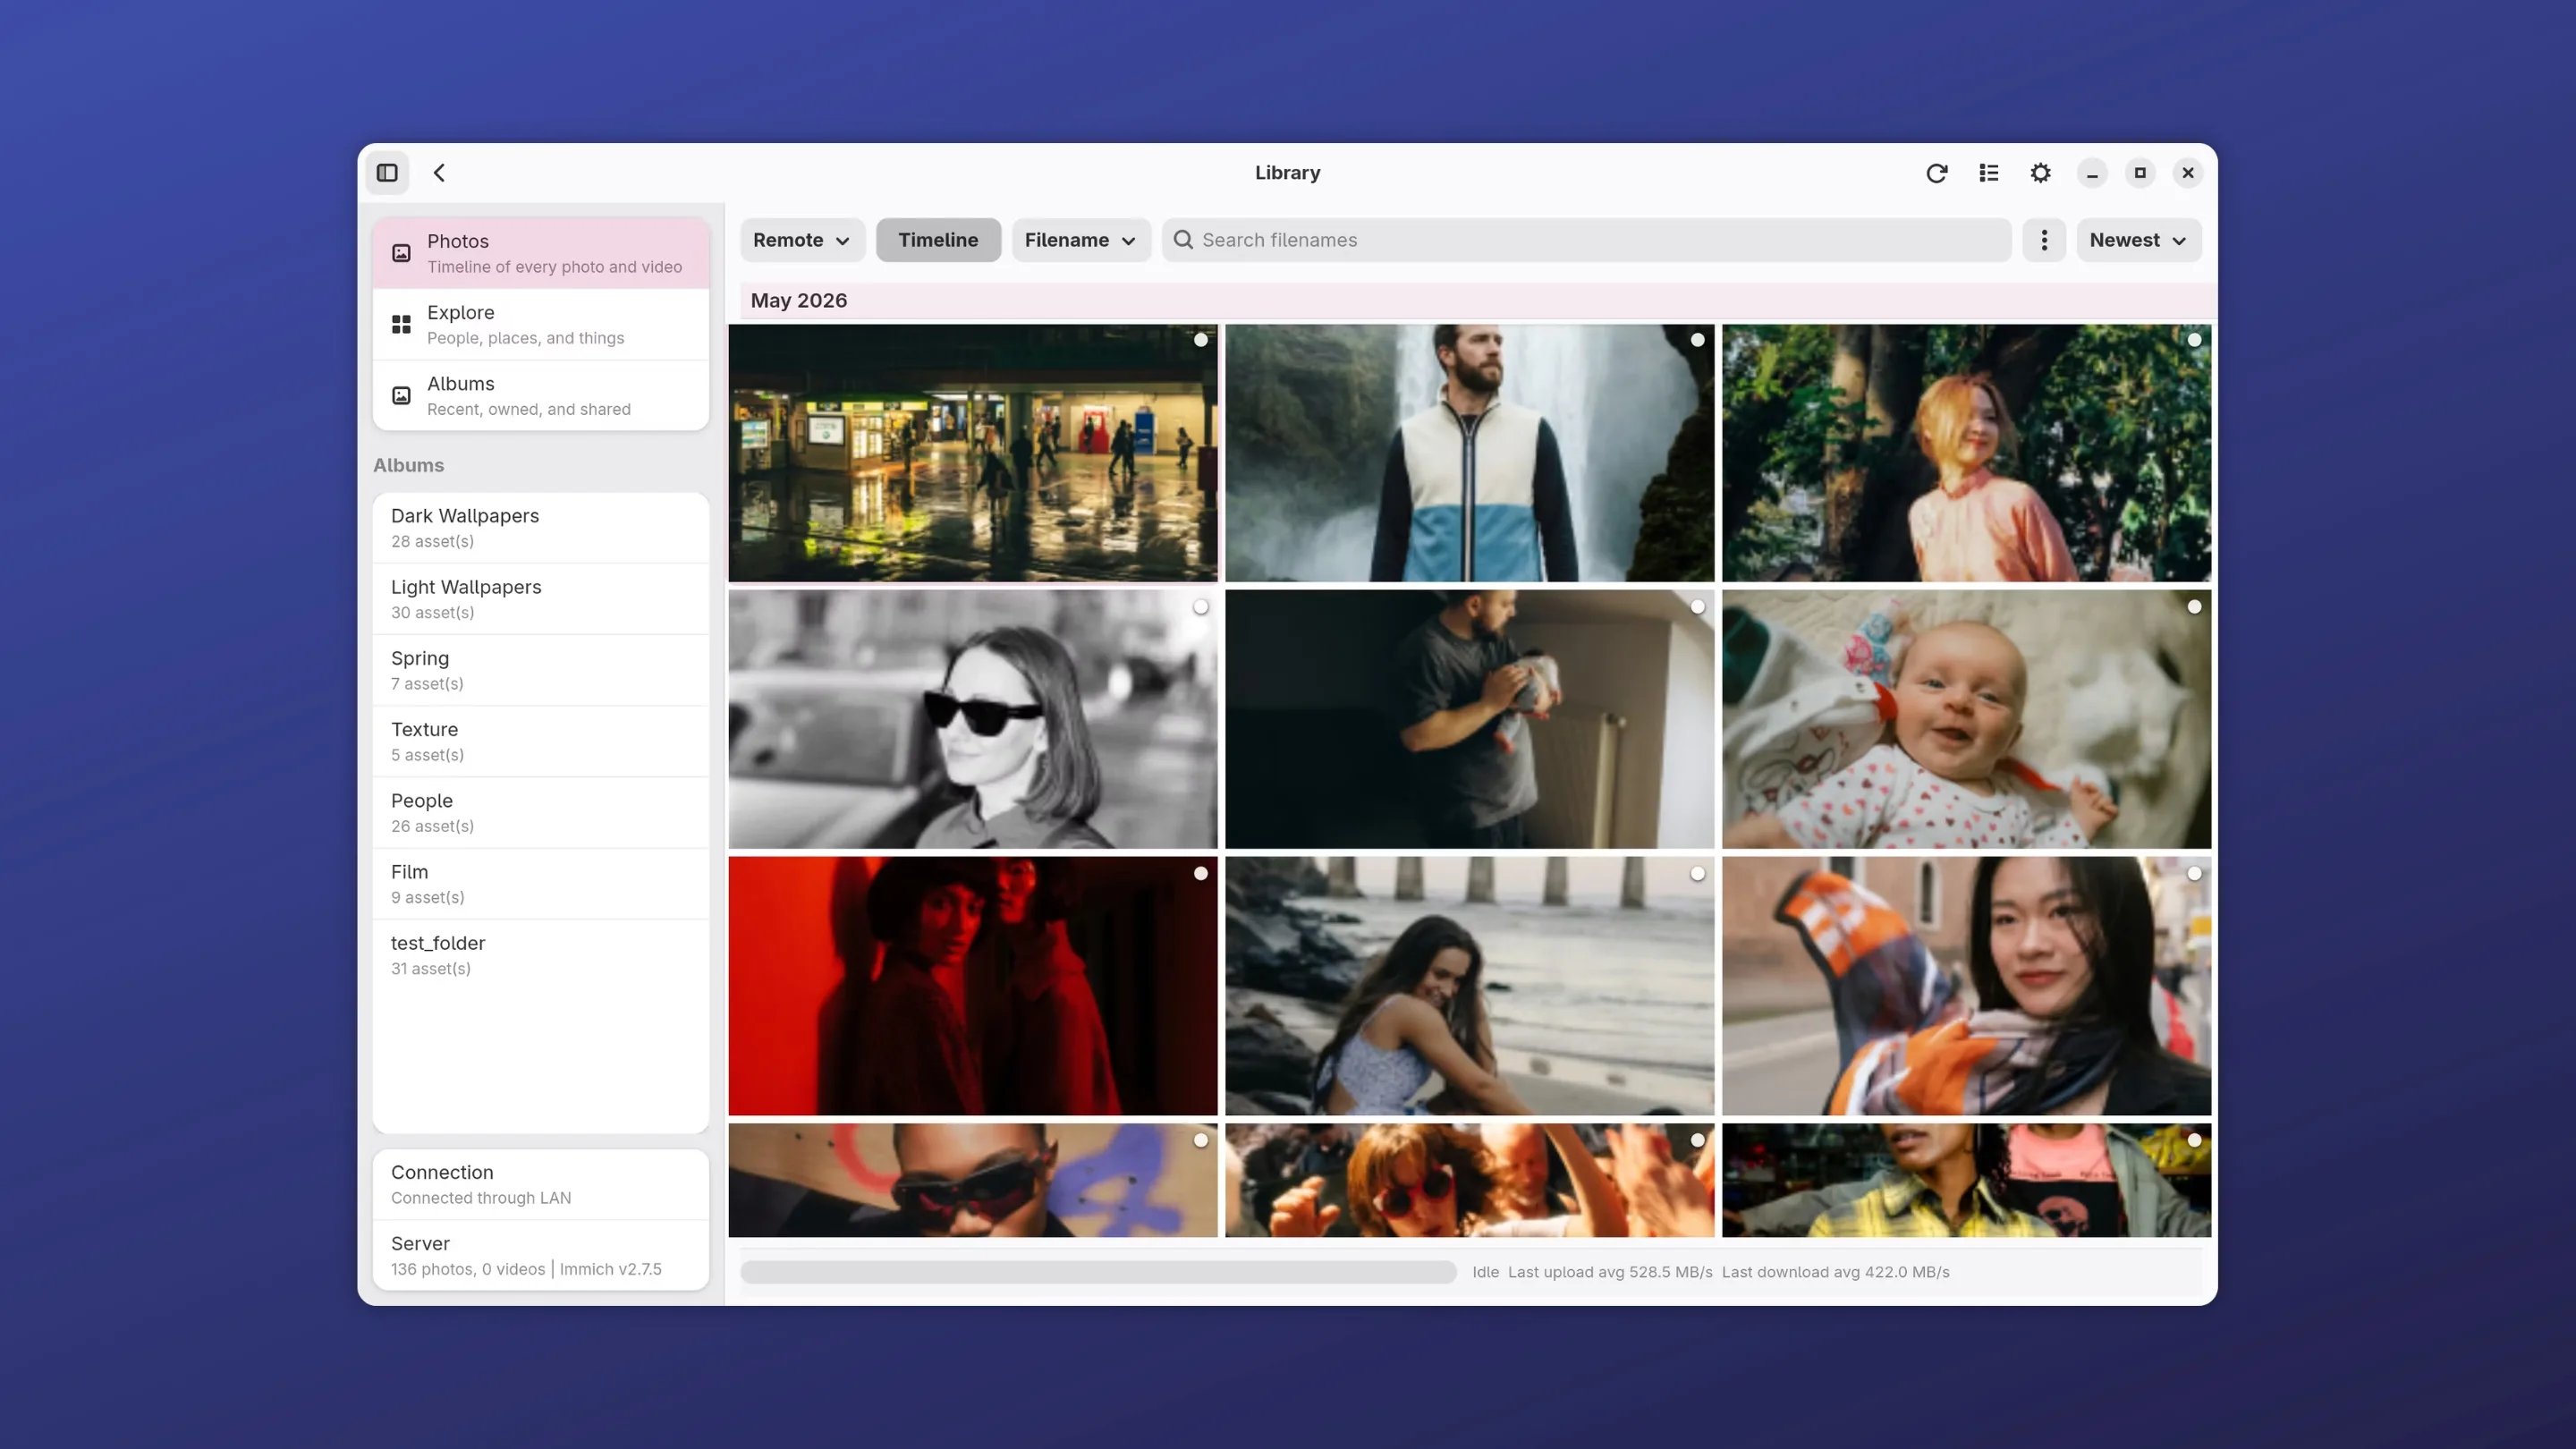
Task: Activate the Timeline view button
Action: tap(938, 240)
